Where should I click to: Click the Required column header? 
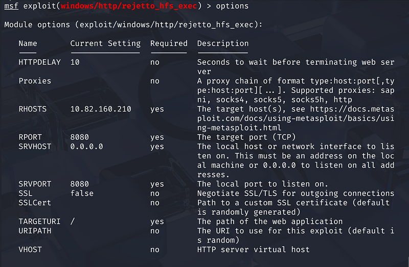(x=169, y=43)
